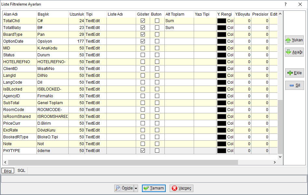Click the vertical scrollbar down arrow
This screenshot has height=195, width=308.
click(x=280, y=157)
